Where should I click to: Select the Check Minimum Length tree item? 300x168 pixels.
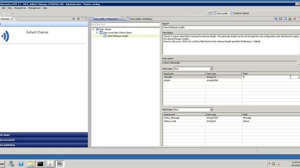[x=118, y=36]
